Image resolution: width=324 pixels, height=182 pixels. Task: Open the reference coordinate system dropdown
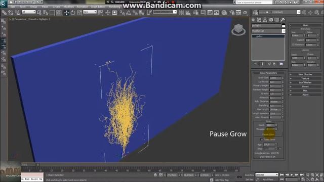tap(90, 12)
